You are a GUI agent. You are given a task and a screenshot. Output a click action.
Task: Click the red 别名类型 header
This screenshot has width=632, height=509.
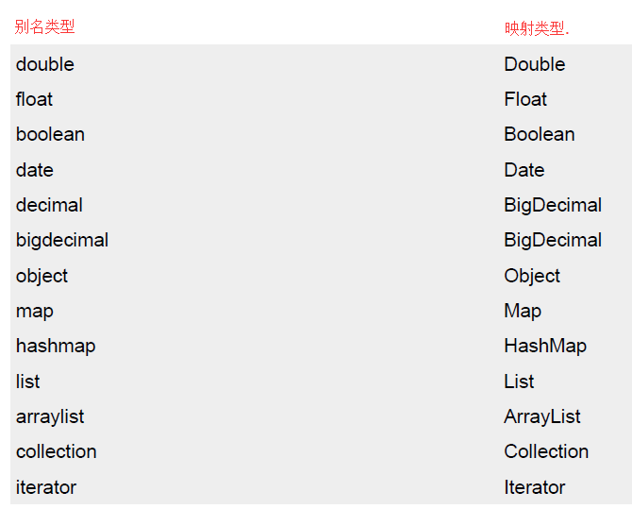pos(44,26)
